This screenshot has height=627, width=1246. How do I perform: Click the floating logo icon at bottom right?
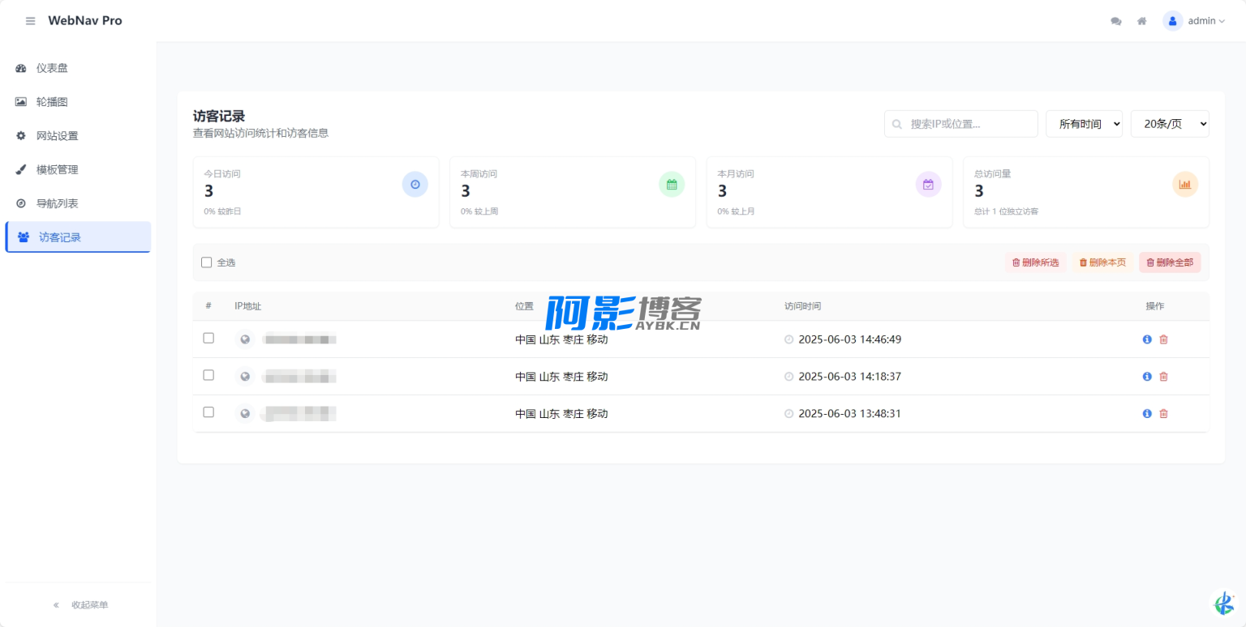1223,604
